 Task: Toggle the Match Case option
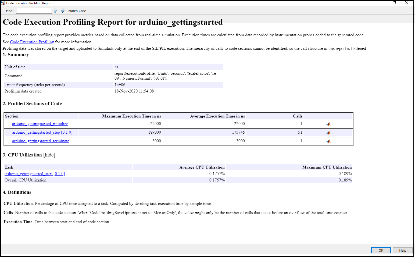[77, 11]
